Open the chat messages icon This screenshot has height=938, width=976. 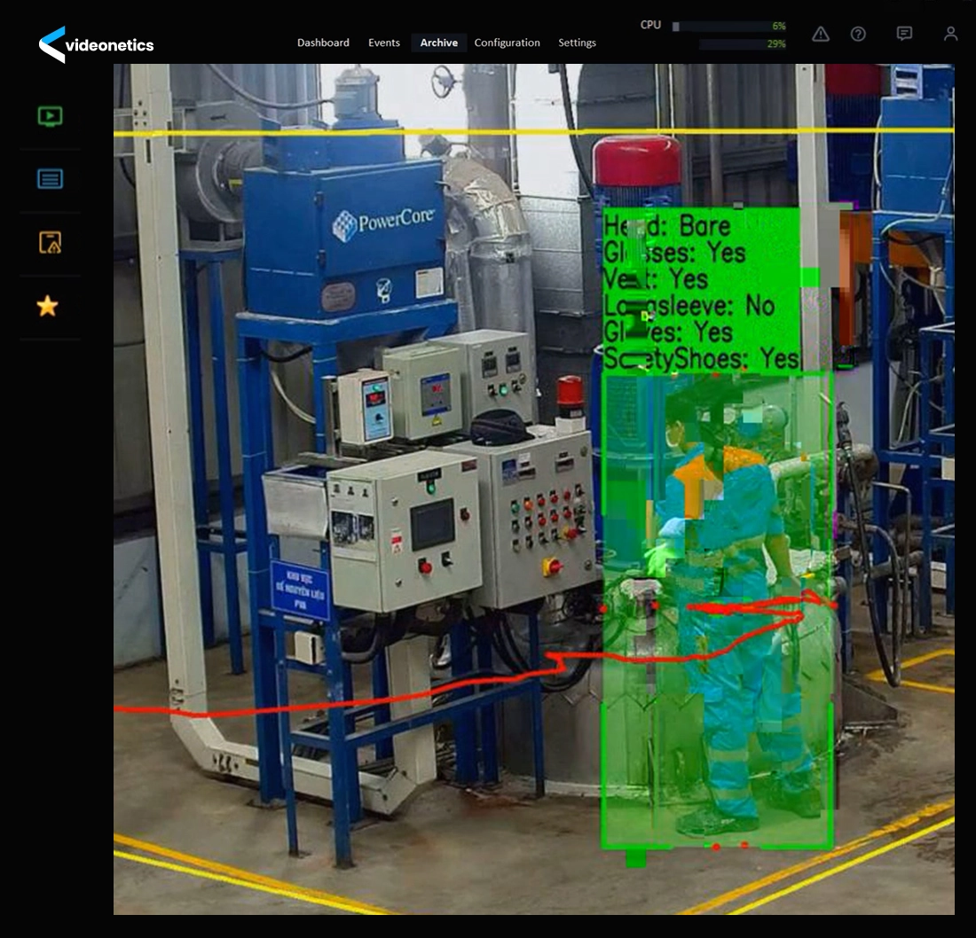(x=904, y=34)
